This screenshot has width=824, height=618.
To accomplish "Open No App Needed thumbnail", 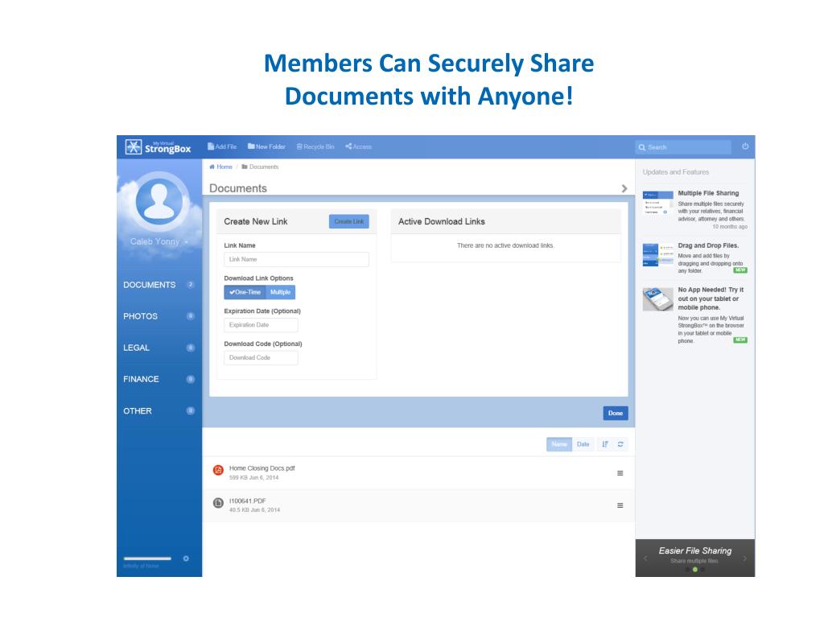I will click(658, 299).
